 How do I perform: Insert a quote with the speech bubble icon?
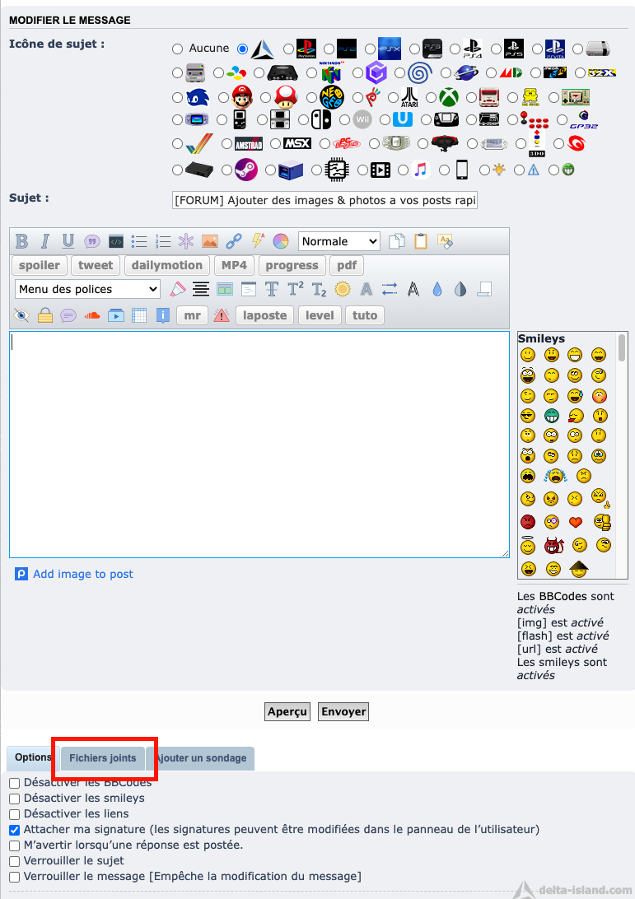pyautogui.click(x=91, y=241)
